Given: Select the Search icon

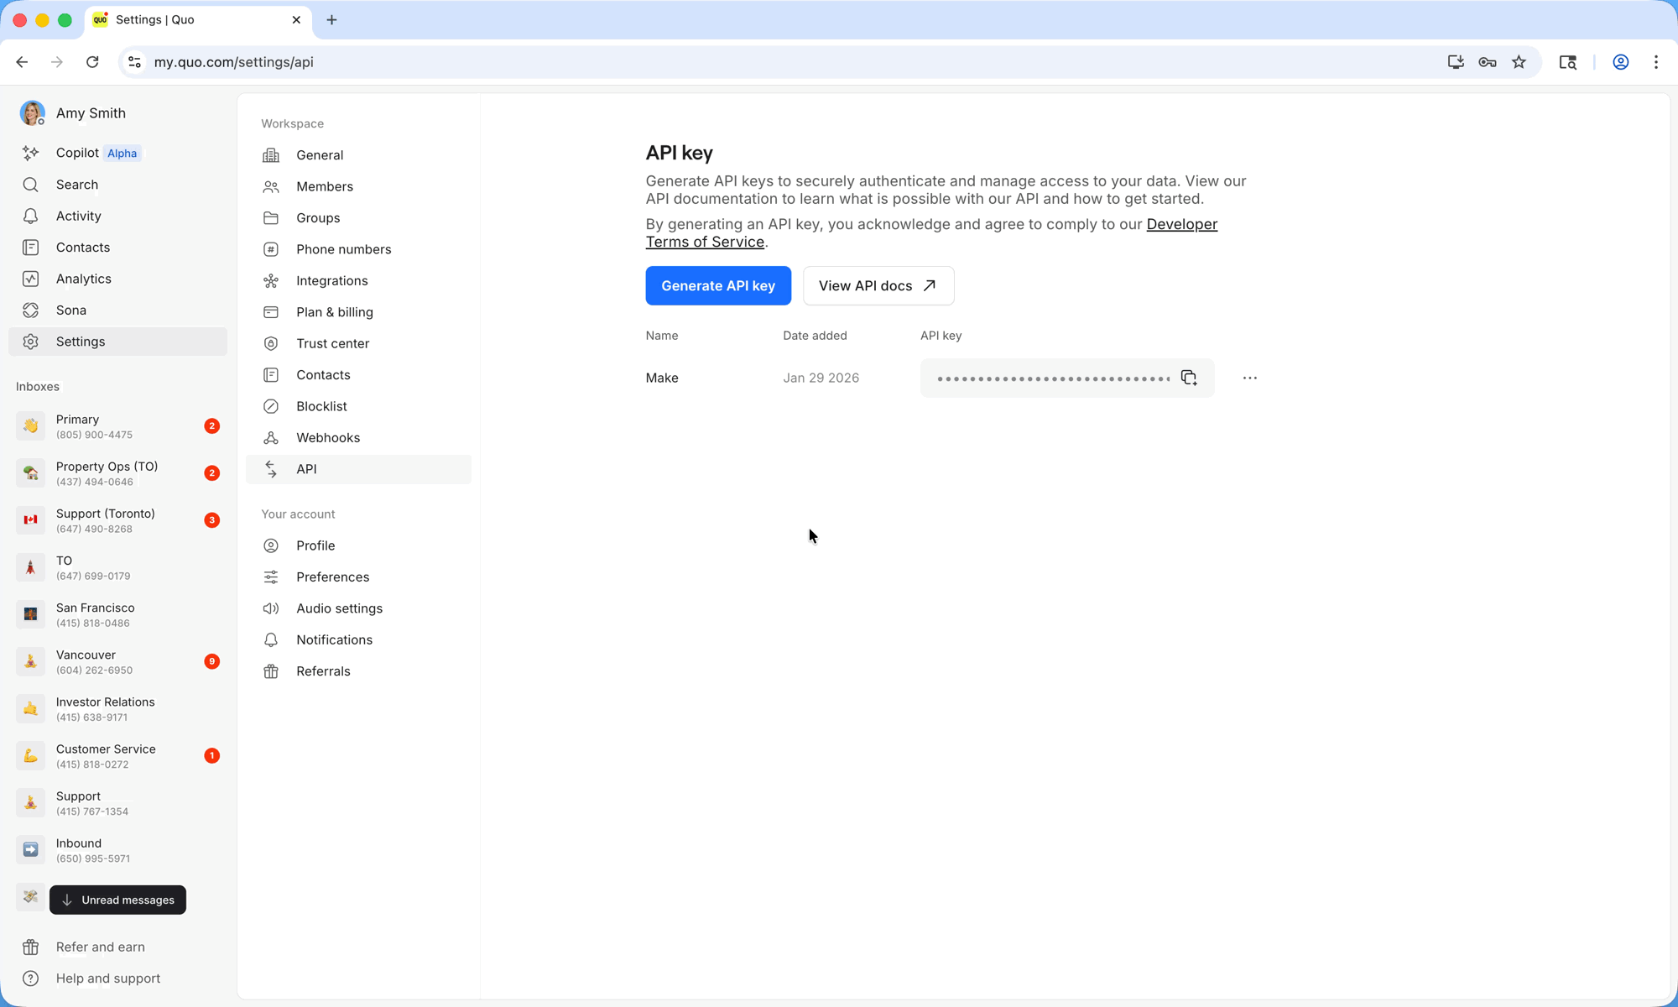Looking at the screenshot, I should (x=30, y=184).
